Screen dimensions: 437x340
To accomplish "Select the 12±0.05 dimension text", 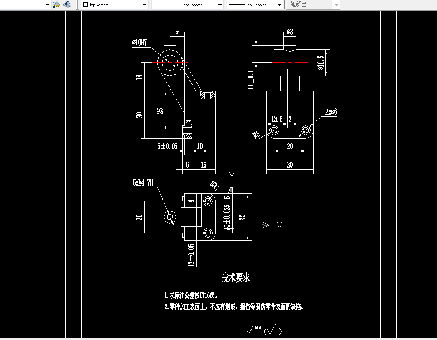I will 191,255.
